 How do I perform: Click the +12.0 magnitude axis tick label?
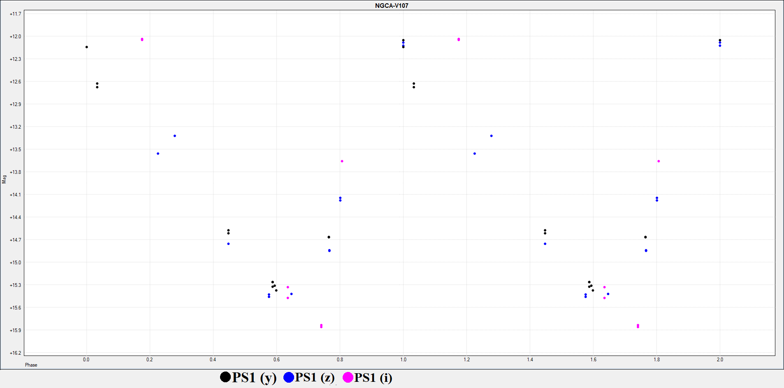pyautogui.click(x=15, y=37)
